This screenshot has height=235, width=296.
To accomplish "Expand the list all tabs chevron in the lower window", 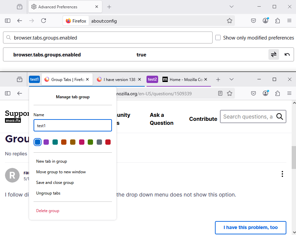I will pos(232,79).
